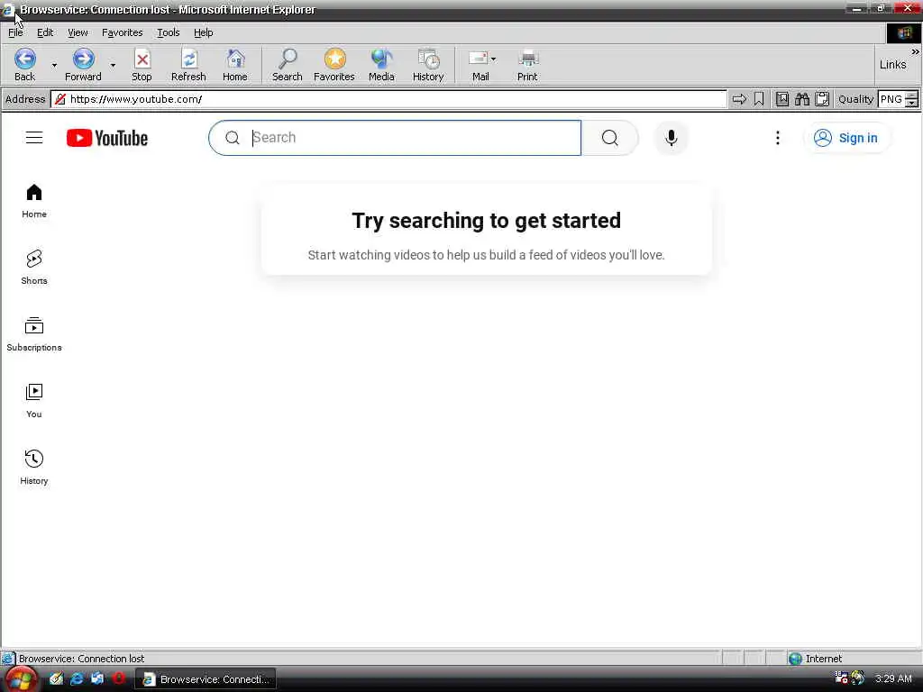The height and width of the screenshot is (692, 923).
Task: Open History in the YouTube sidebar
Action: pyautogui.click(x=34, y=468)
